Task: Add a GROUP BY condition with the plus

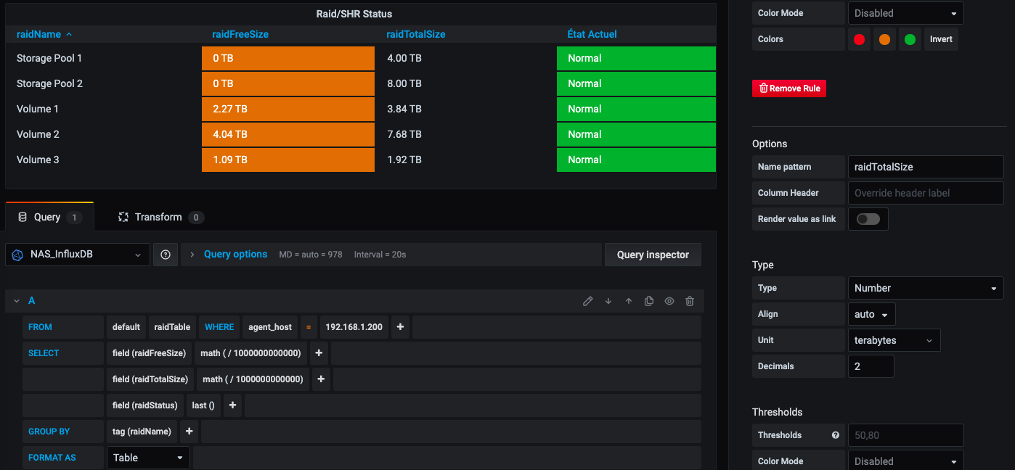Action: coord(189,432)
